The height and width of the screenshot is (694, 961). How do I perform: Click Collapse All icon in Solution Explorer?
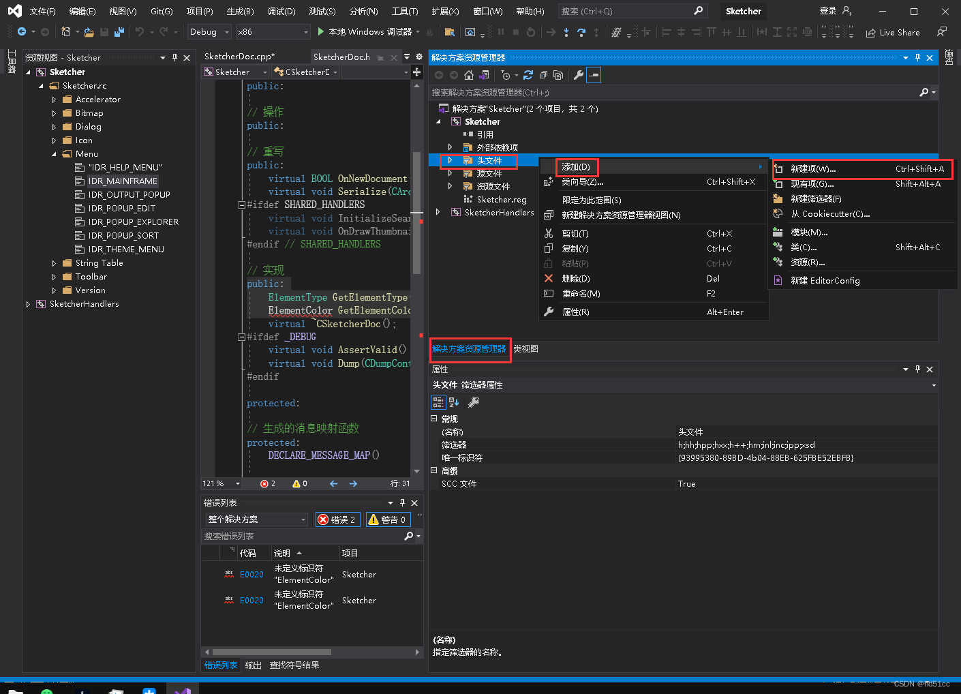coord(543,75)
